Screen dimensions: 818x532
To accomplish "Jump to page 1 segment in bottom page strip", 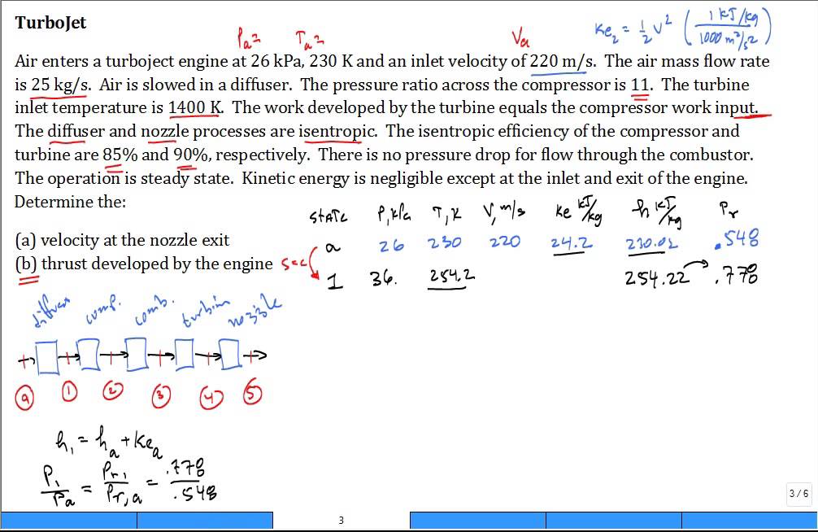I will click(68, 520).
